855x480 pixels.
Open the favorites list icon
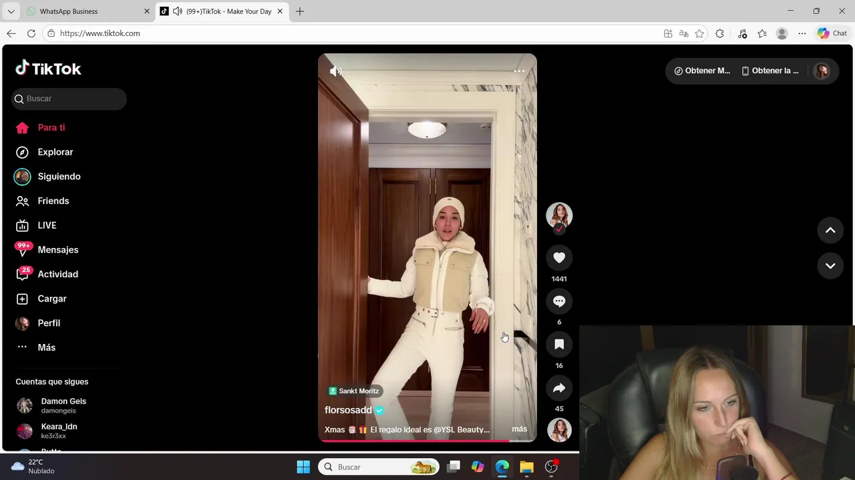tap(762, 33)
